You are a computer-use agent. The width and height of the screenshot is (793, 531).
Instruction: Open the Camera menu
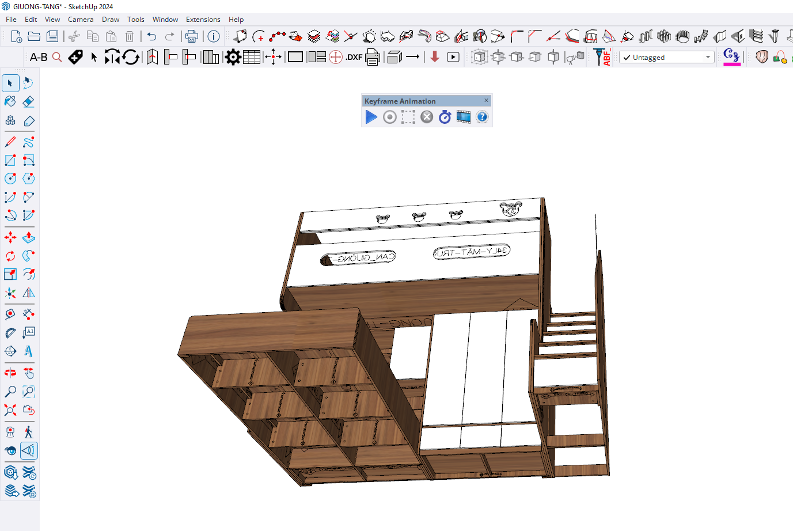pyautogui.click(x=81, y=20)
